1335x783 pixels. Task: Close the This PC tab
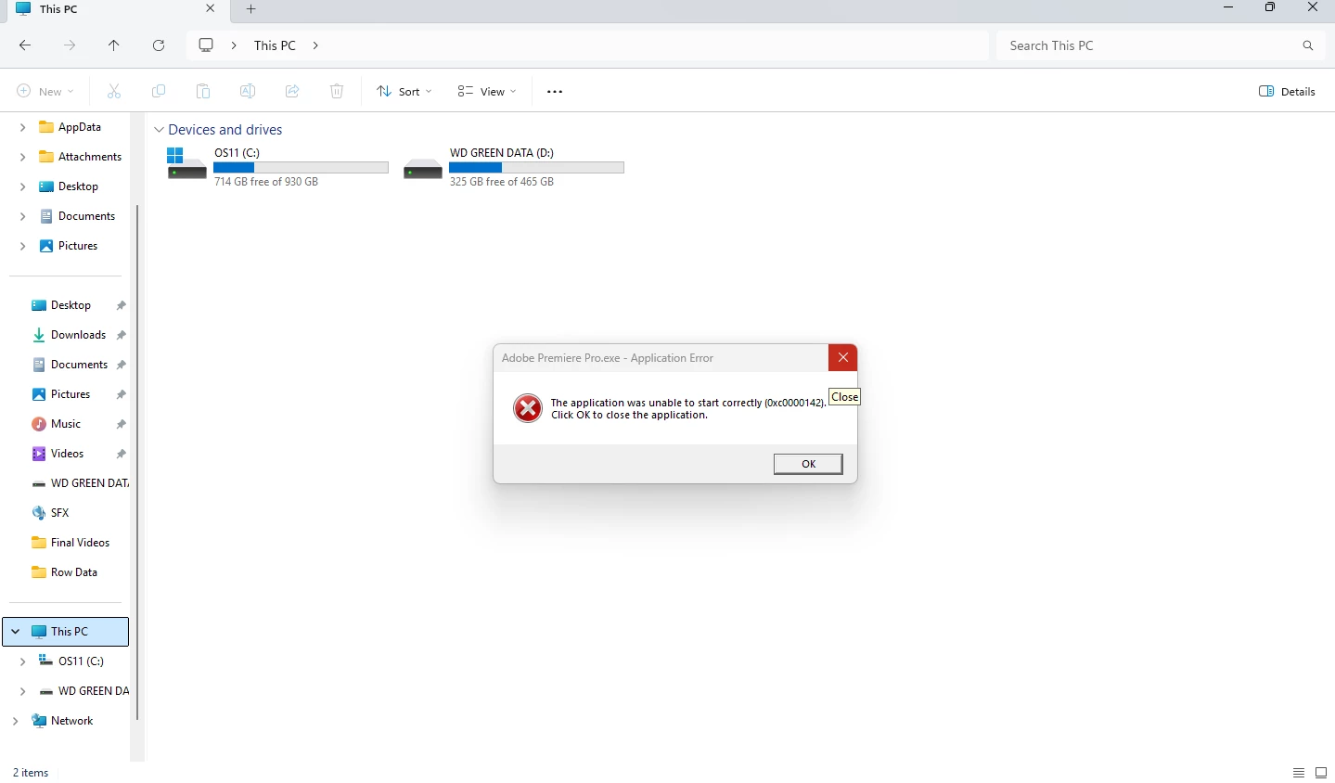coord(211,8)
